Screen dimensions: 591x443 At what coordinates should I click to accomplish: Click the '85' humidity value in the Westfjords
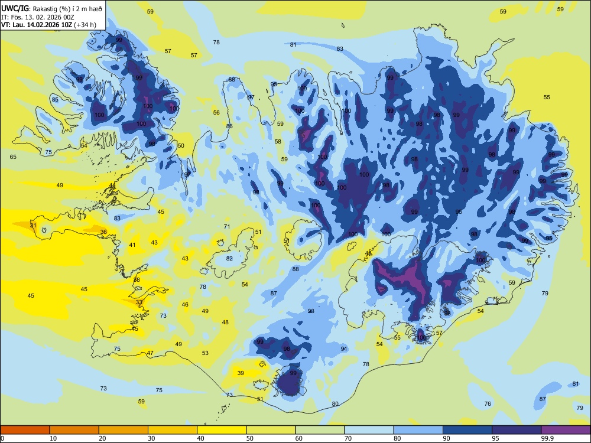click(x=55, y=99)
